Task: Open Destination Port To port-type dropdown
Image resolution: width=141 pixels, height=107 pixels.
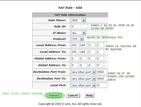Action: point(84,79)
